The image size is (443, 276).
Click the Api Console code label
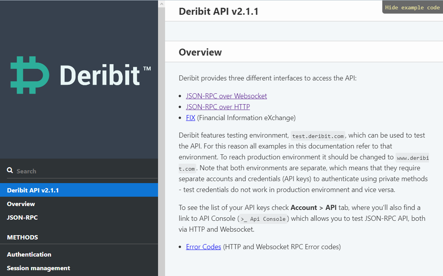click(264, 219)
